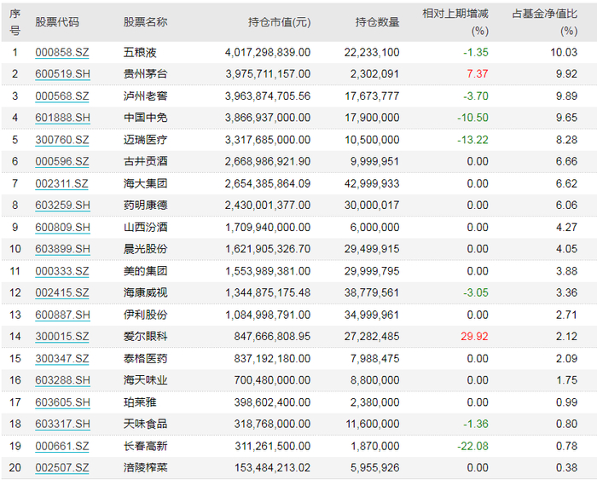Click the 持仓市值(元) column header

coord(280,22)
